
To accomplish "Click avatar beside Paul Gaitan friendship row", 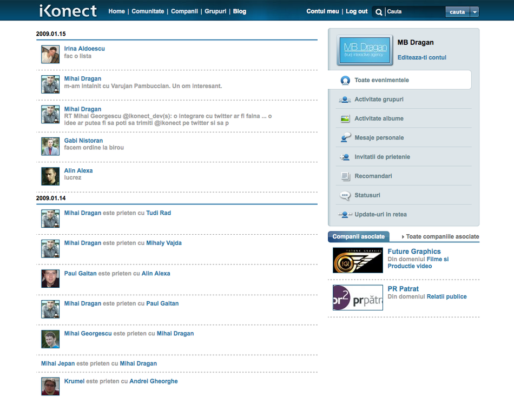I will (50, 309).
